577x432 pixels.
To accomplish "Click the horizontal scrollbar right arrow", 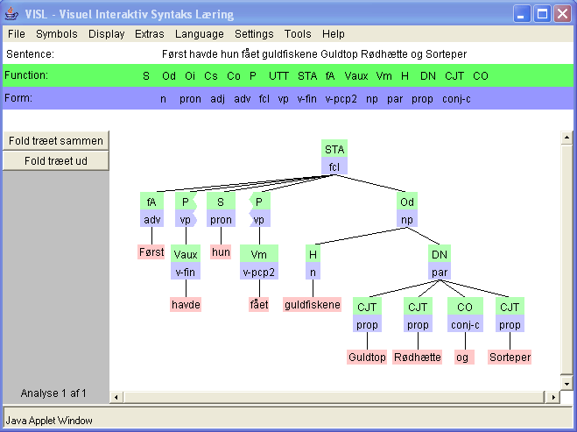I will tap(552, 397).
